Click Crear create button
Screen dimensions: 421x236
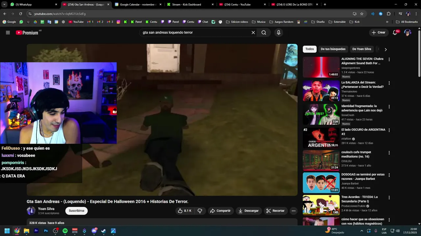[379, 32]
